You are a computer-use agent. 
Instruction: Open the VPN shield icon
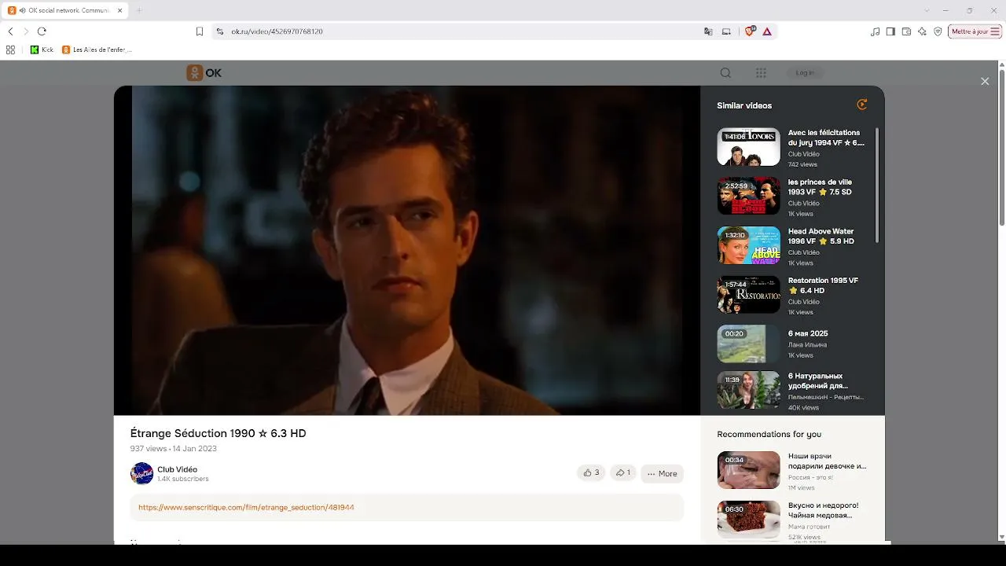click(x=938, y=31)
